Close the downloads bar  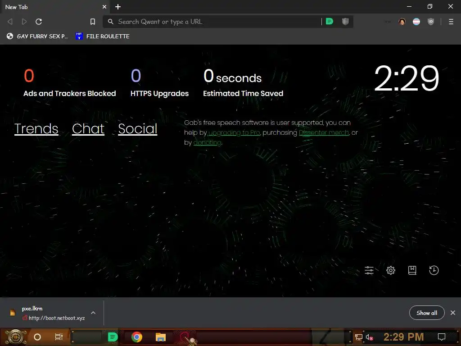point(453,313)
